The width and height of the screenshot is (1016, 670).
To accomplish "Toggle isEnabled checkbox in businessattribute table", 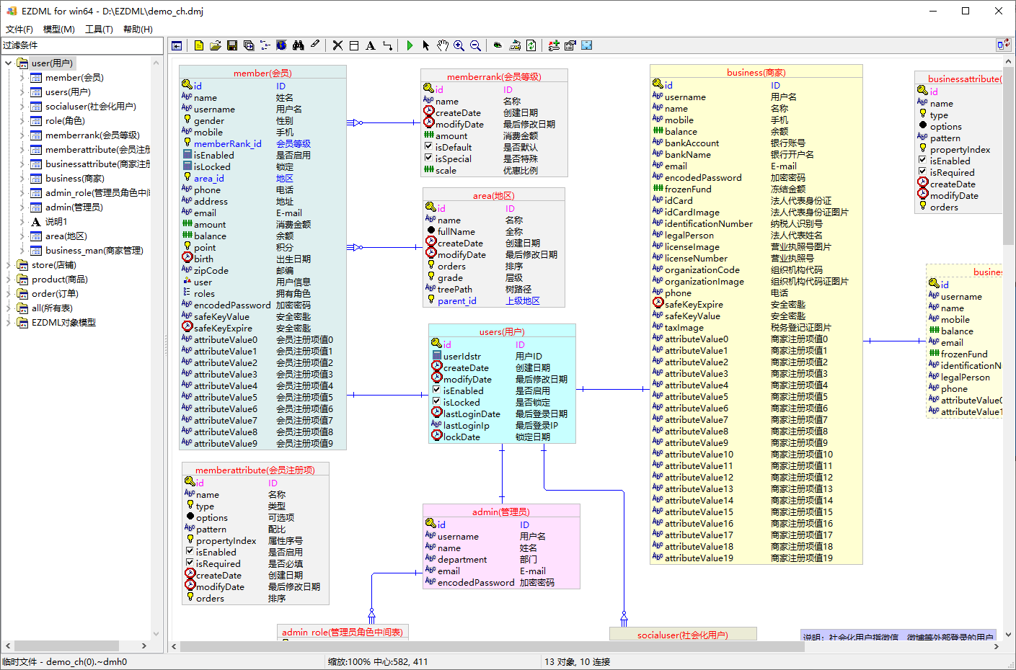I will [922, 161].
